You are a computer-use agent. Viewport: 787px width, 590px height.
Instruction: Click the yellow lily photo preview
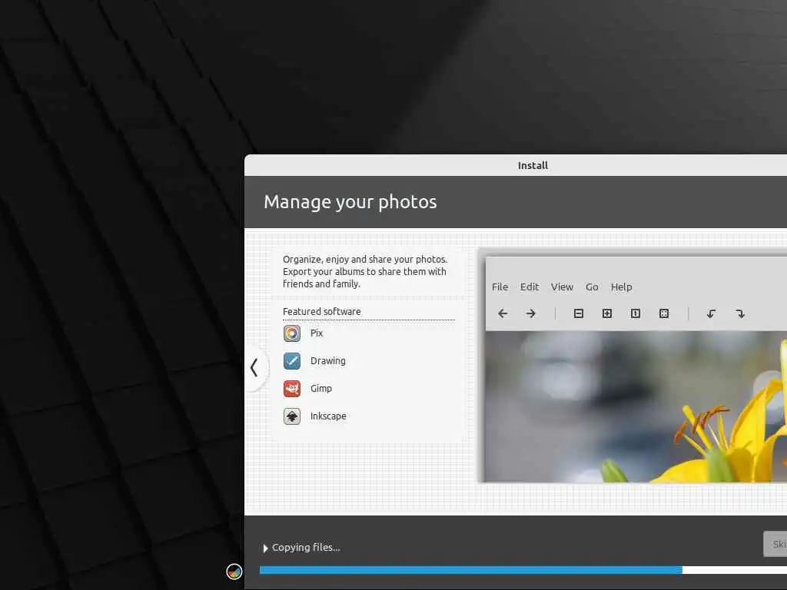(x=636, y=407)
